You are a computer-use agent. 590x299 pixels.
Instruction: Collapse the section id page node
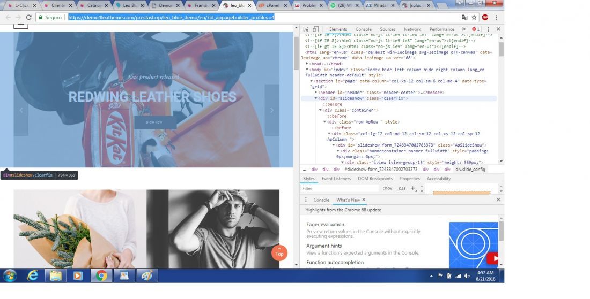coord(311,81)
